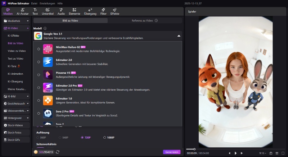288x157 pixels.
Task: Collapse the KI-Video section
Action: (28, 28)
